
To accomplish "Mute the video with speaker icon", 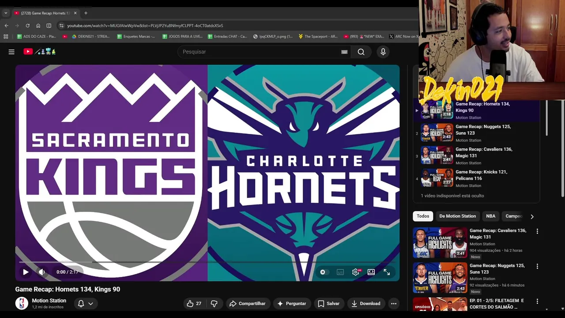I will click(x=41, y=272).
